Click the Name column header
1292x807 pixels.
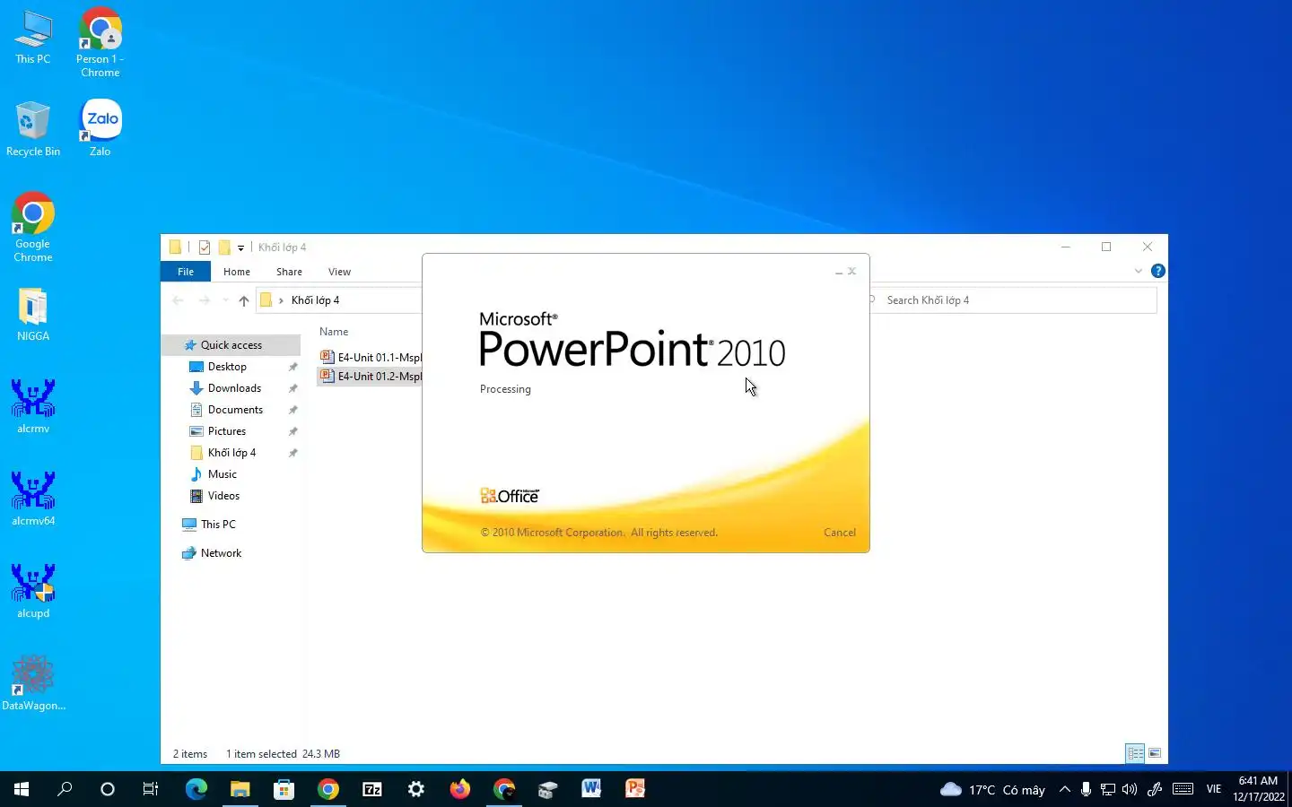point(334,332)
